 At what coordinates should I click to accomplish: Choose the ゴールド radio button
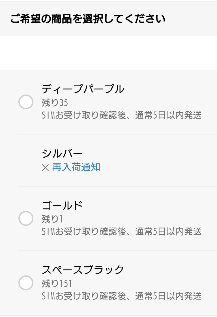click(x=26, y=219)
